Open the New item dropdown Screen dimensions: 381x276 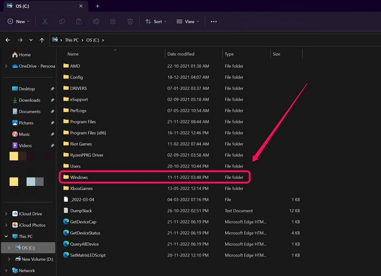19,21
